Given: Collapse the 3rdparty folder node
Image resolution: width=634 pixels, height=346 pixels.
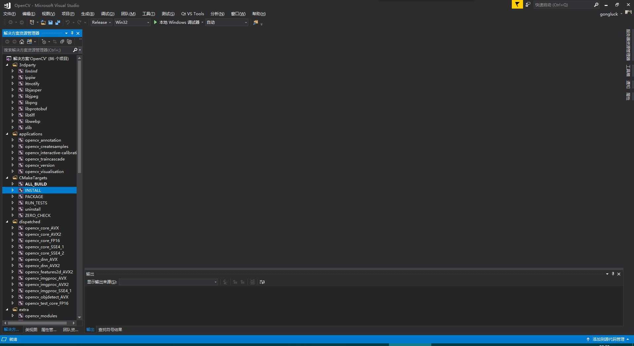Looking at the screenshot, I should [x=7, y=65].
